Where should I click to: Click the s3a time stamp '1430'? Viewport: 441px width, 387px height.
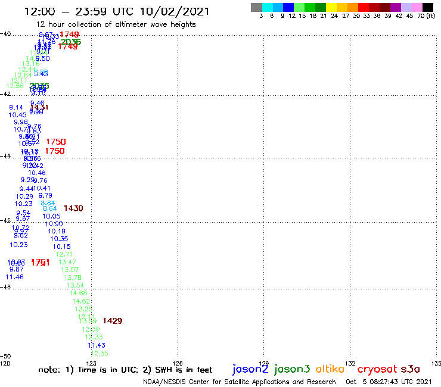pos(73,208)
